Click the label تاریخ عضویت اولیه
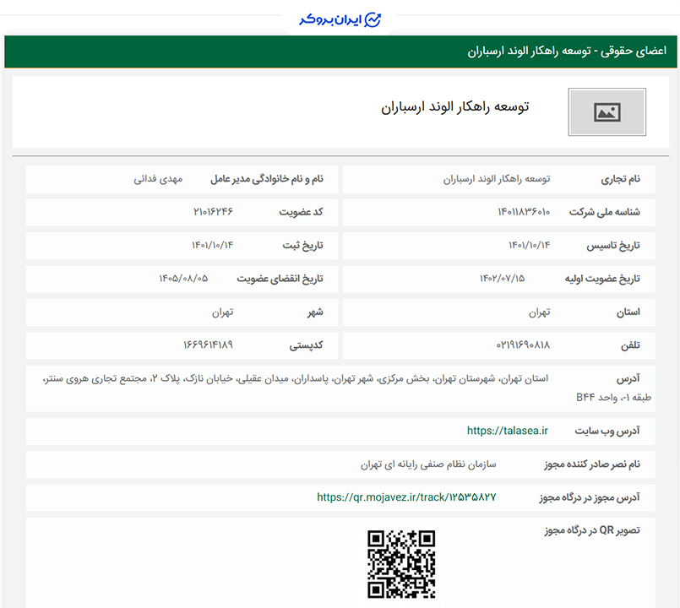 coord(602,279)
